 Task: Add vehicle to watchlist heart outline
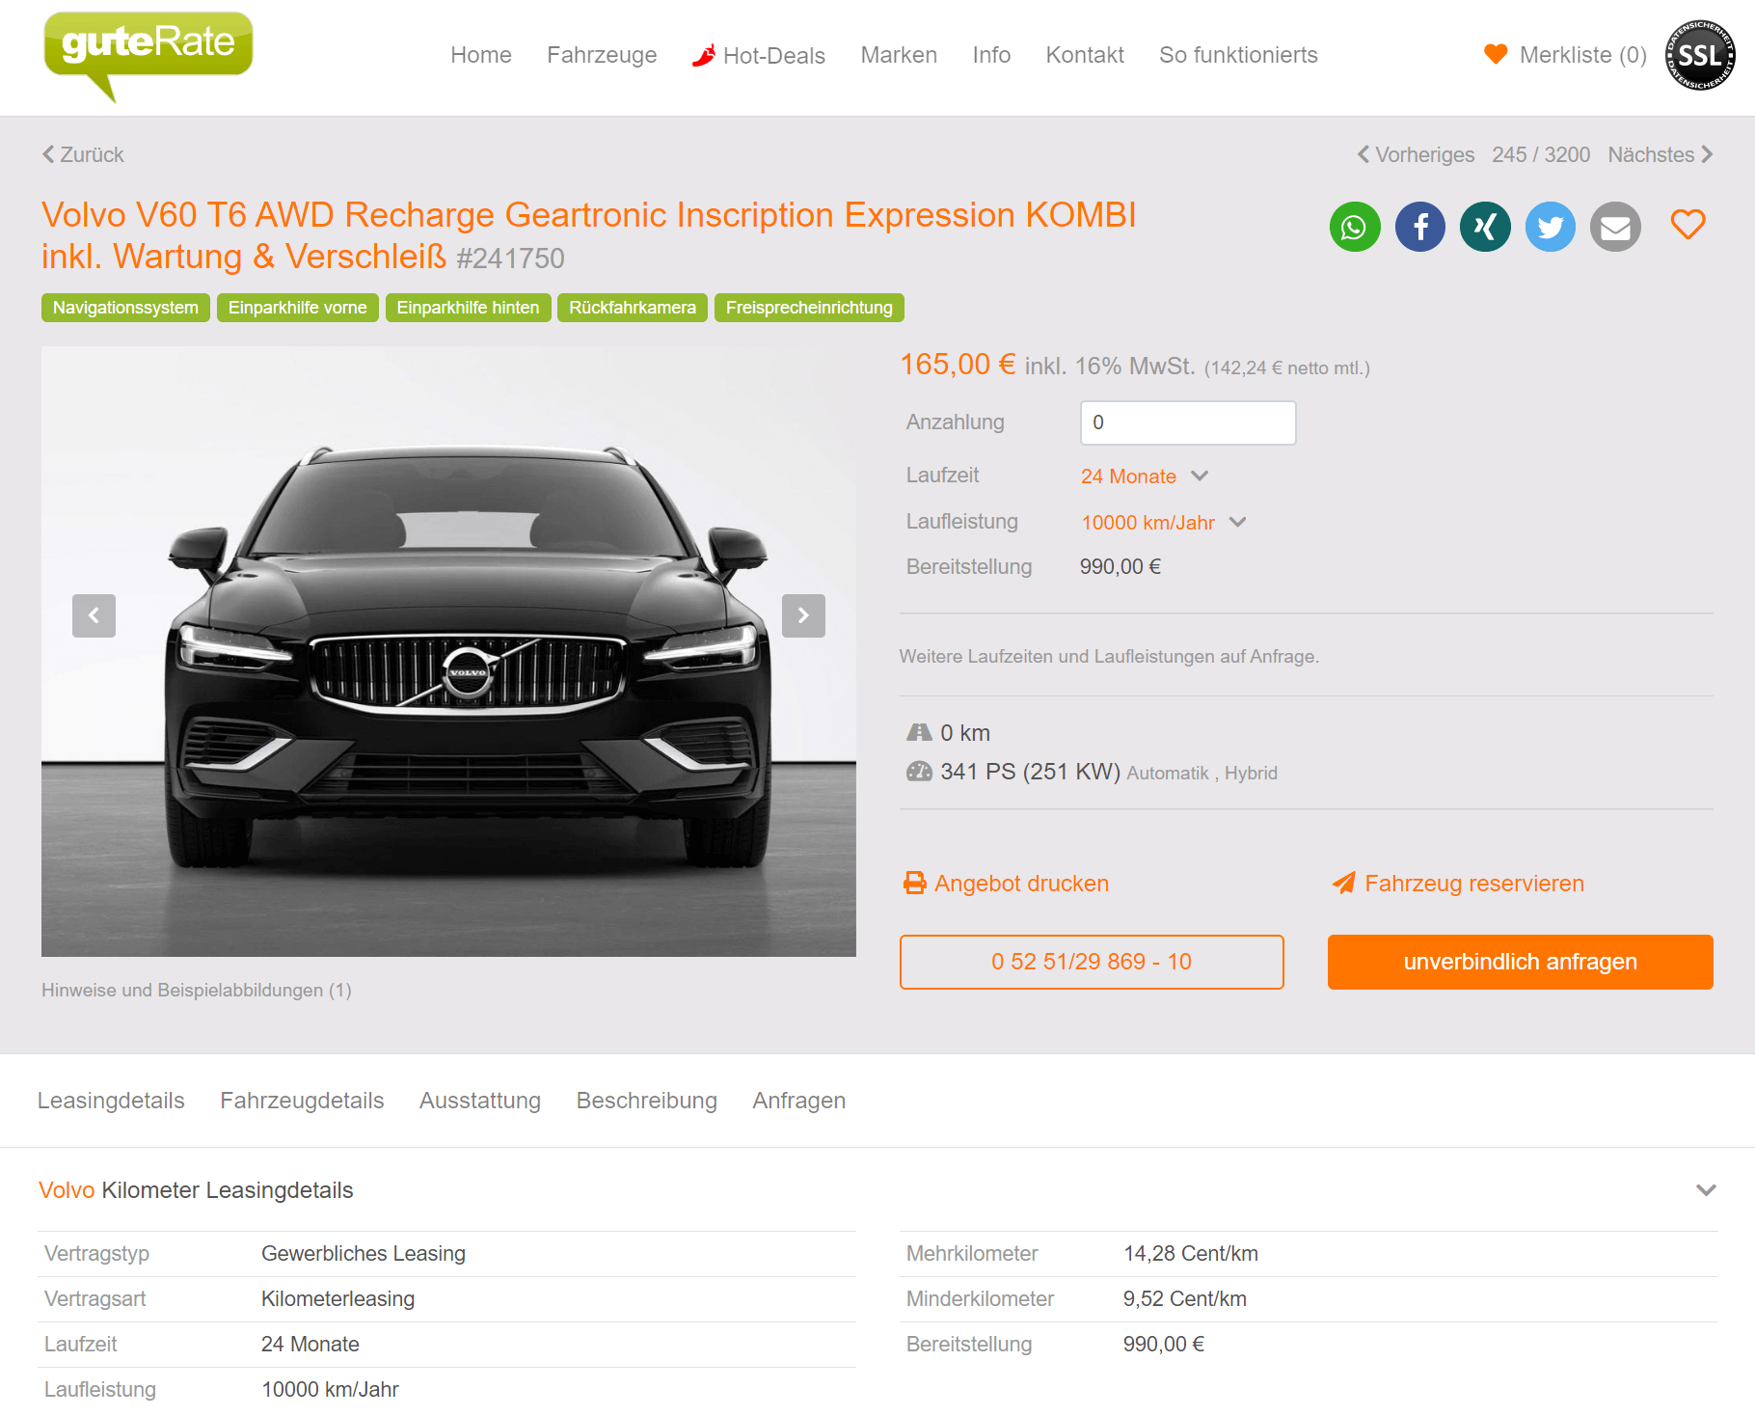point(1688,225)
